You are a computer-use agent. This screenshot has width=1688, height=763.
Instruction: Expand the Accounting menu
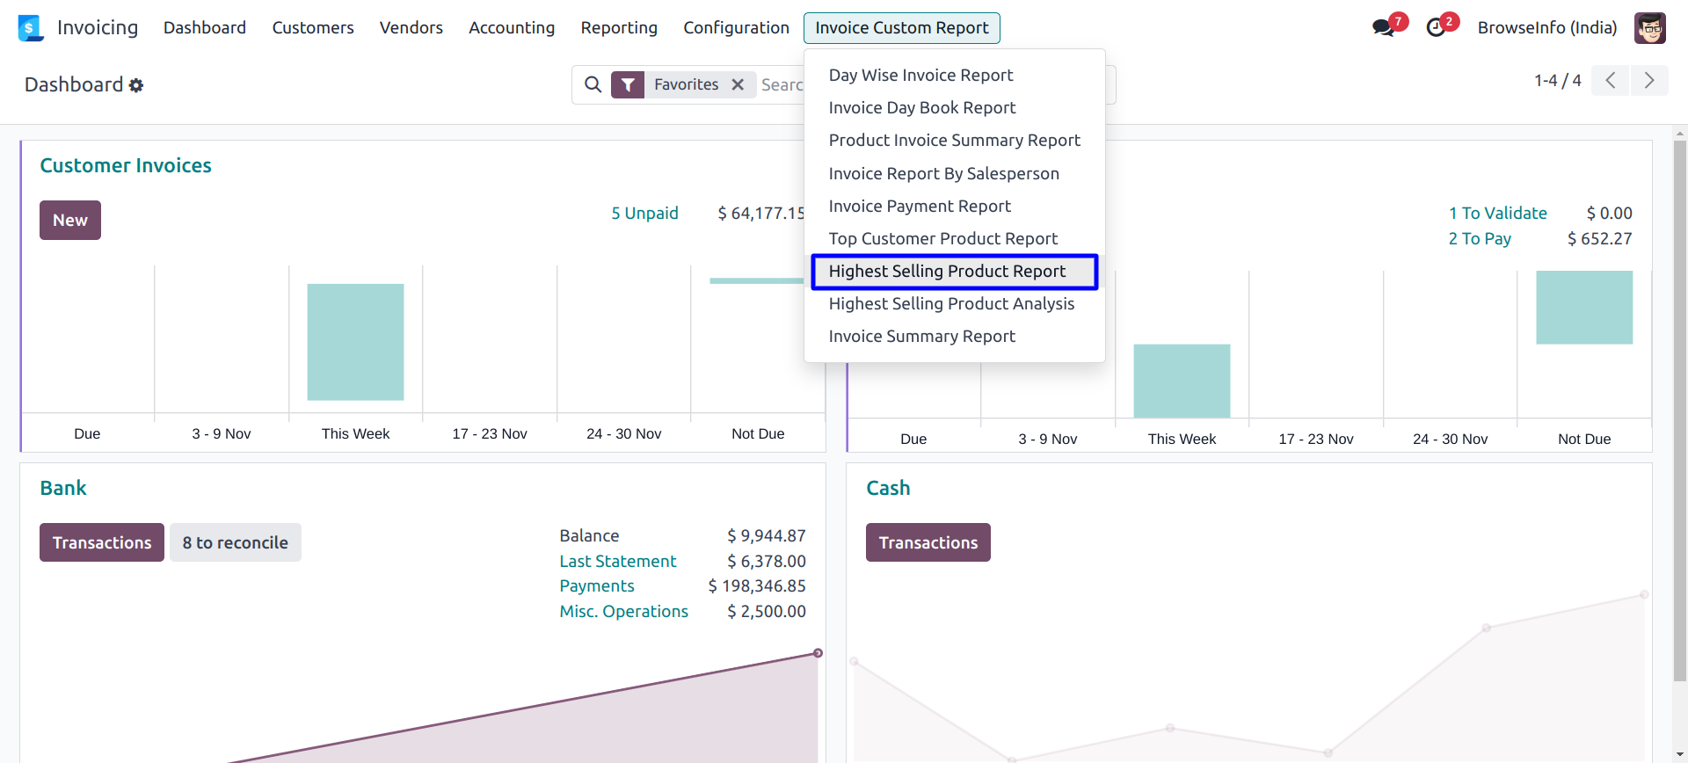pos(512,28)
